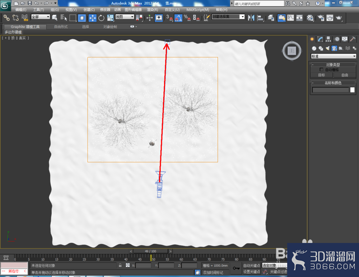
Task: Open the named selection sets dropdown 创建选择集
Action: [x=228, y=17]
